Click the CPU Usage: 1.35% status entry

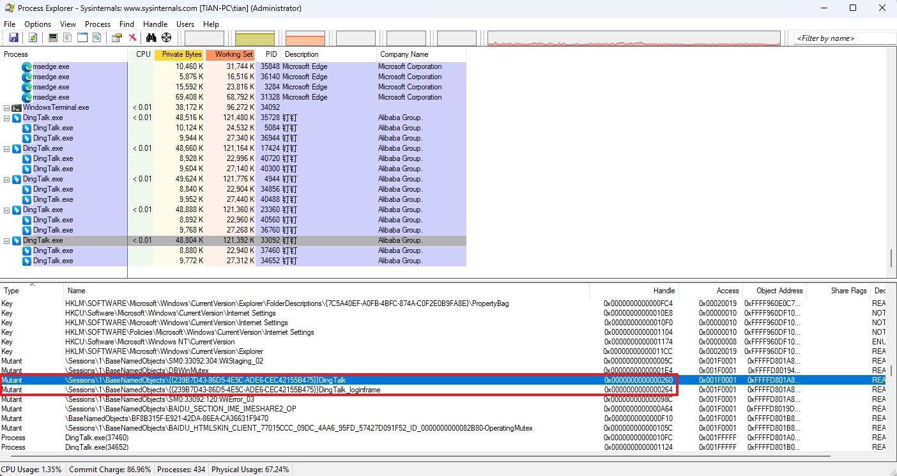click(32, 469)
